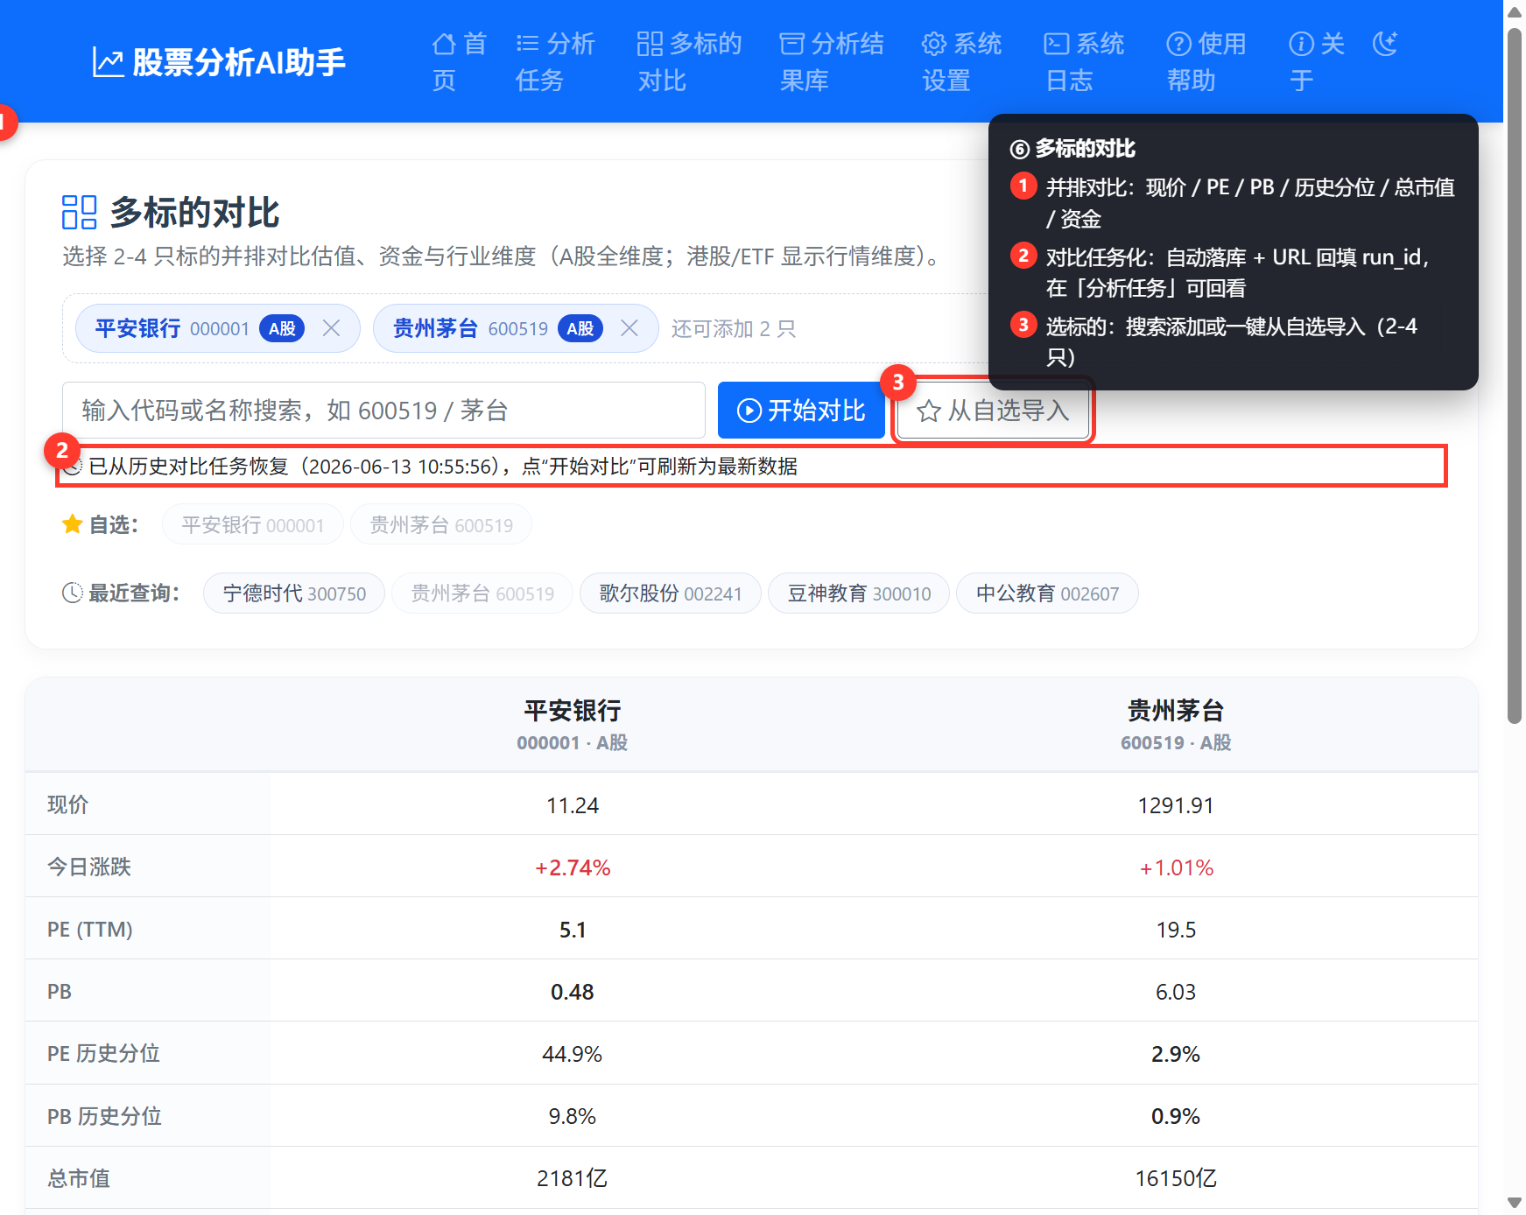Click the +1.01% change value
1526x1215 pixels.
point(1176,867)
